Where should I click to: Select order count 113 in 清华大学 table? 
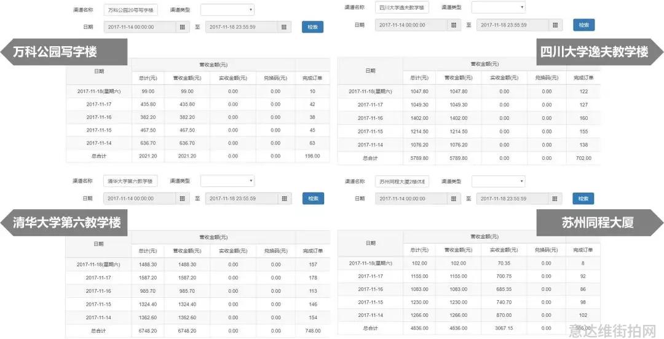point(313,291)
